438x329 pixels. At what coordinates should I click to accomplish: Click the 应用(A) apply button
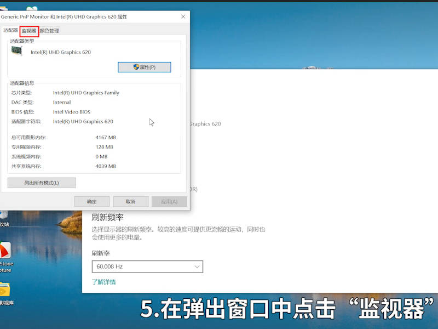(169, 201)
